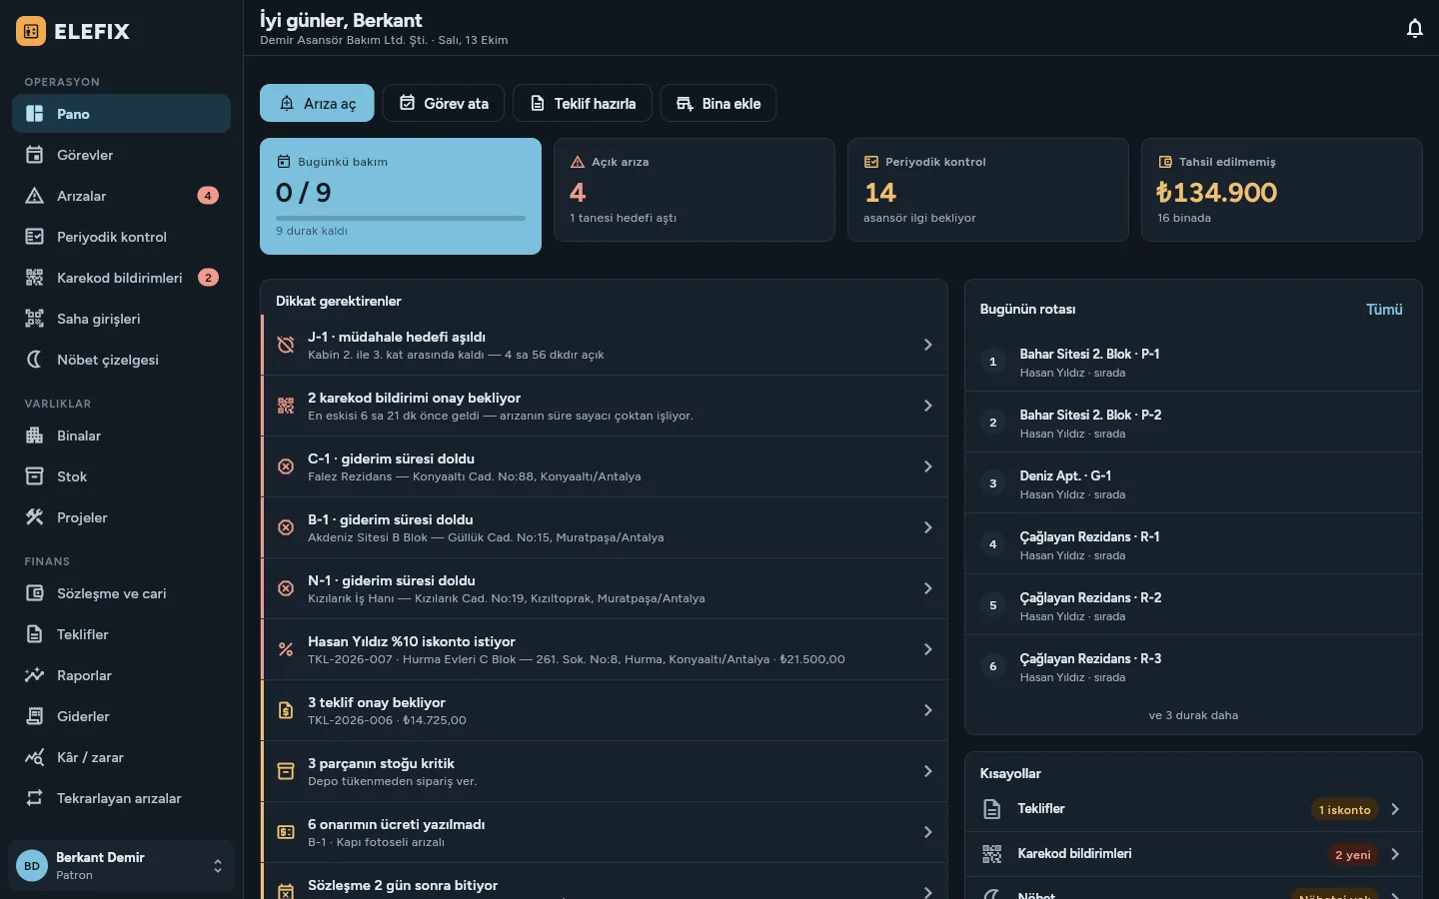Viewport: 1439px width, 899px height.
Task: Expand the J-1 müdahale hedefi aşıldı row chevron
Action: click(x=927, y=345)
